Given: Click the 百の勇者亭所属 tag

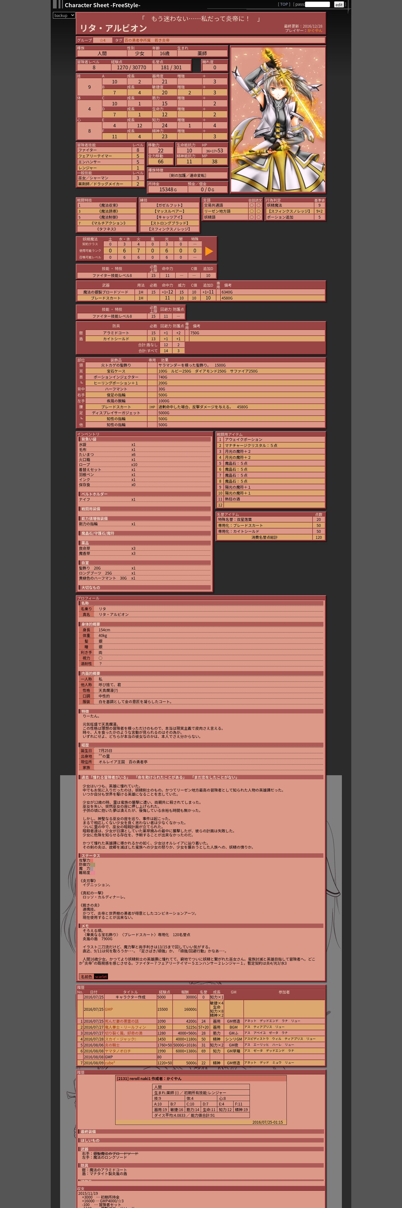Looking at the screenshot, I should (x=137, y=40).
